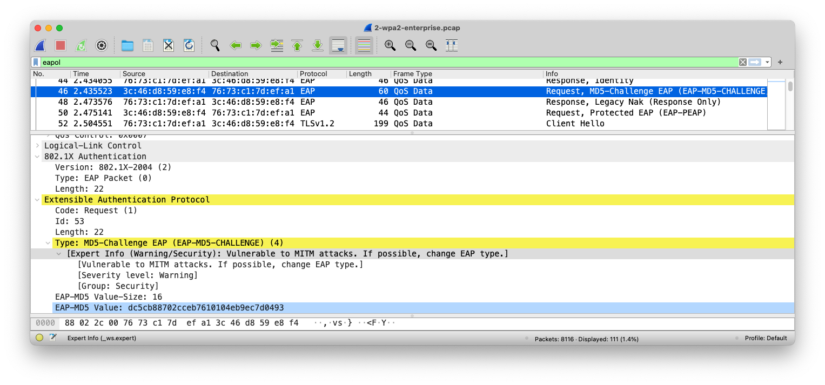
Task: Click the start capture shark fin icon
Action: click(40, 45)
